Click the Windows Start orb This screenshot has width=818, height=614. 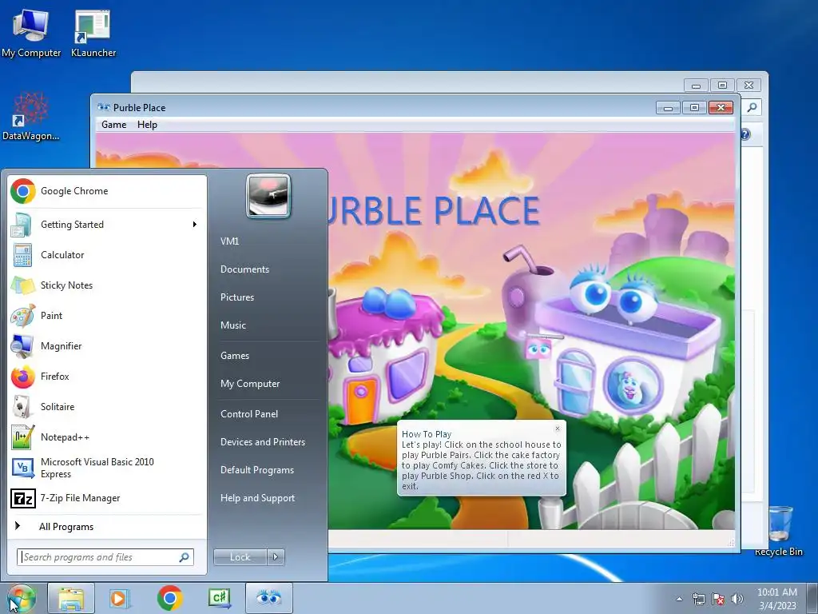[21, 598]
